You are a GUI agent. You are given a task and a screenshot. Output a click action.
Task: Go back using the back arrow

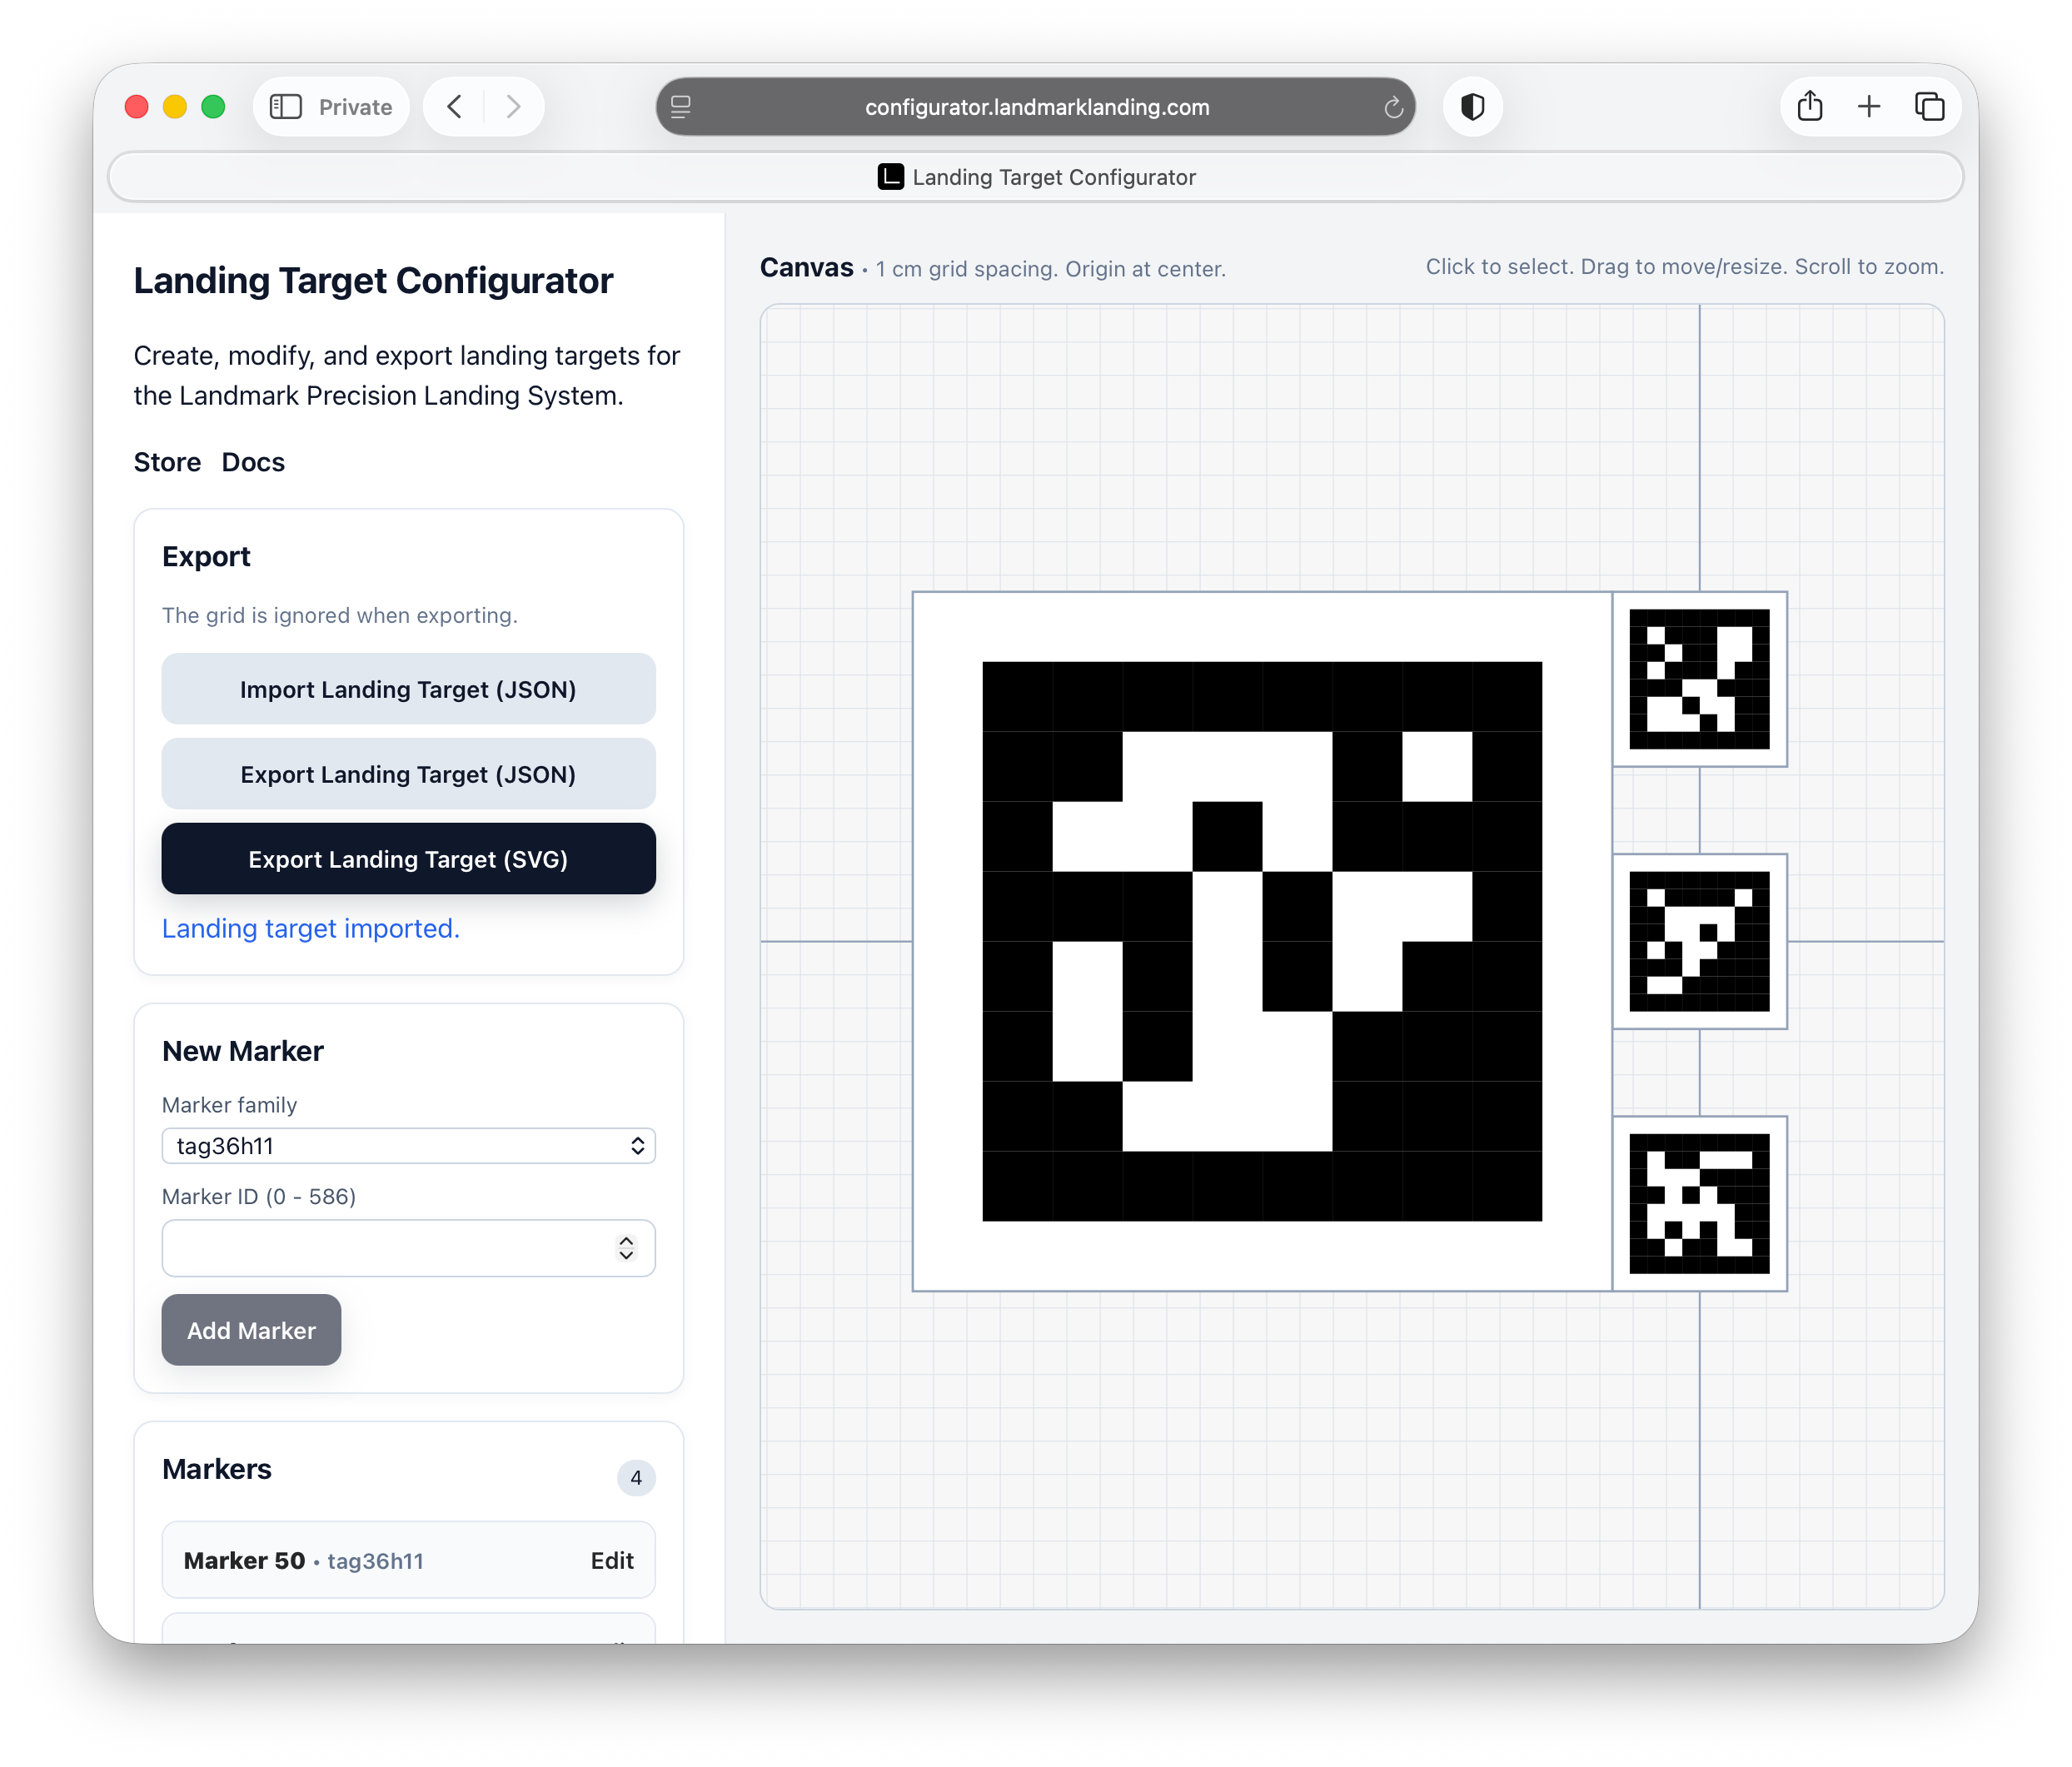click(x=455, y=107)
